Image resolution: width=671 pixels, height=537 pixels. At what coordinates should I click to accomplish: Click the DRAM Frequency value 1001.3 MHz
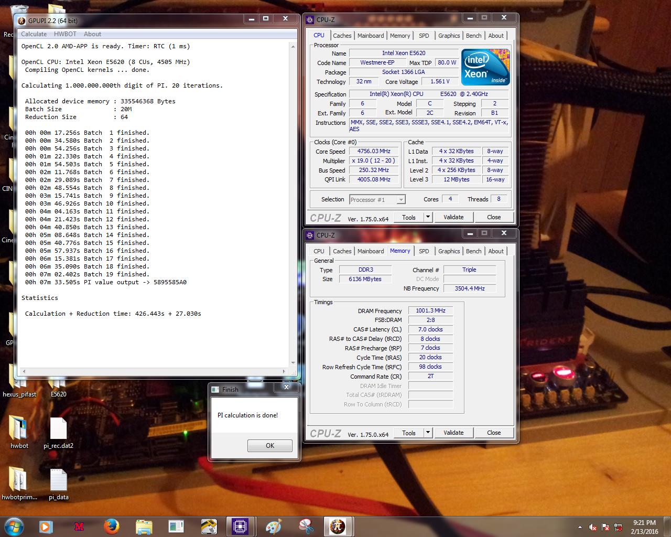(430, 310)
